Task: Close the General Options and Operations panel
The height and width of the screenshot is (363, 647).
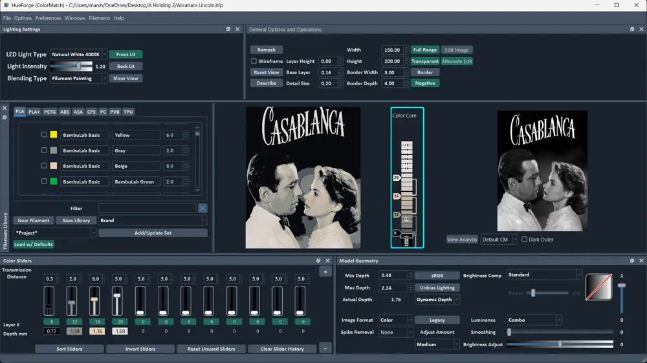Action: tap(641, 29)
